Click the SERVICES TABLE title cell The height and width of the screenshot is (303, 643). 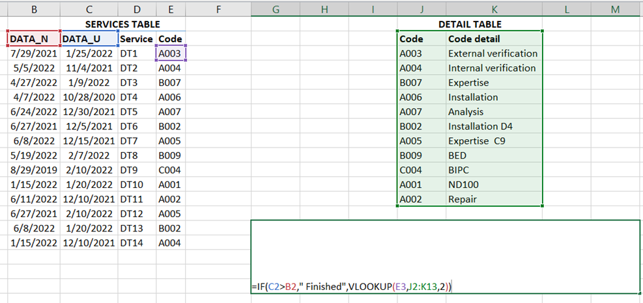pos(122,24)
